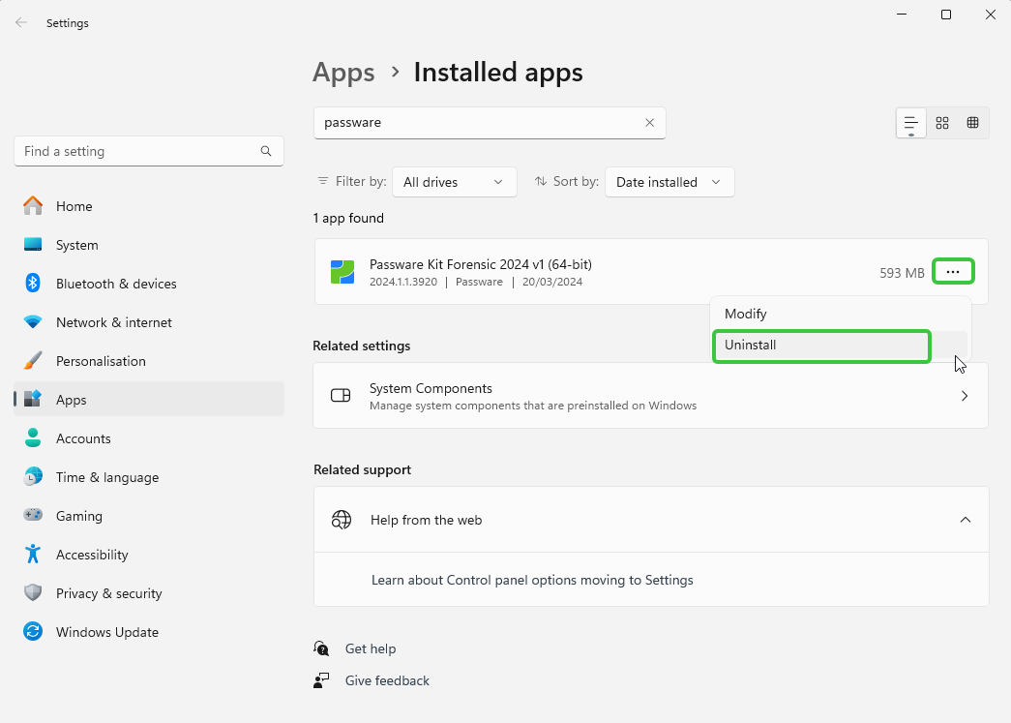Viewport: 1011px width, 723px height.
Task: Open System Components via its chevron
Action: [x=965, y=395]
